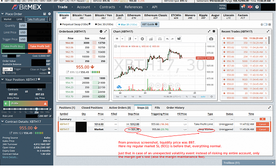Open Place Order settings gear

point(49,14)
